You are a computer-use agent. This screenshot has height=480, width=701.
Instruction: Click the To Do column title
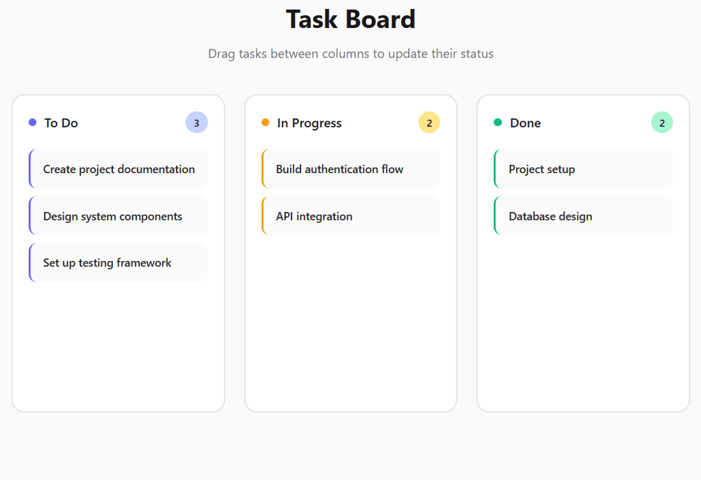[61, 123]
